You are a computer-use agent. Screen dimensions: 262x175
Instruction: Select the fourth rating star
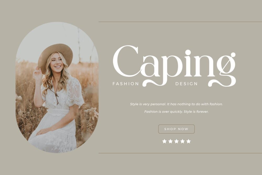(182, 141)
